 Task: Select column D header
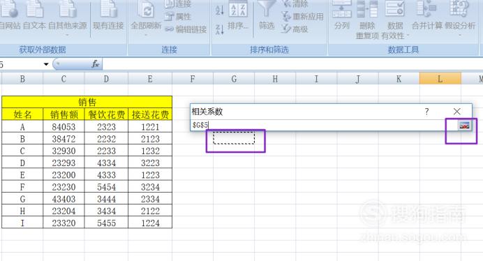pyautogui.click(x=106, y=79)
